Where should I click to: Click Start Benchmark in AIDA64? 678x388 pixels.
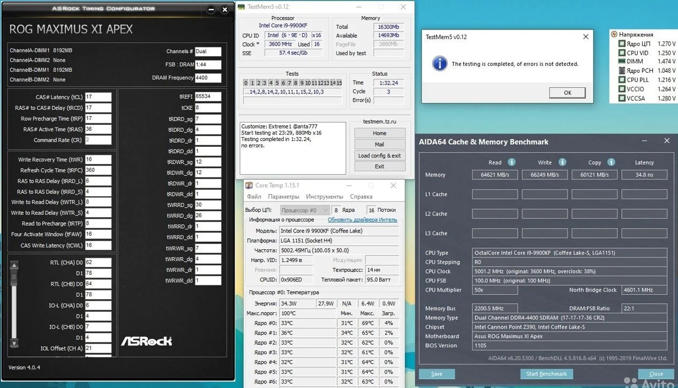[546, 374]
